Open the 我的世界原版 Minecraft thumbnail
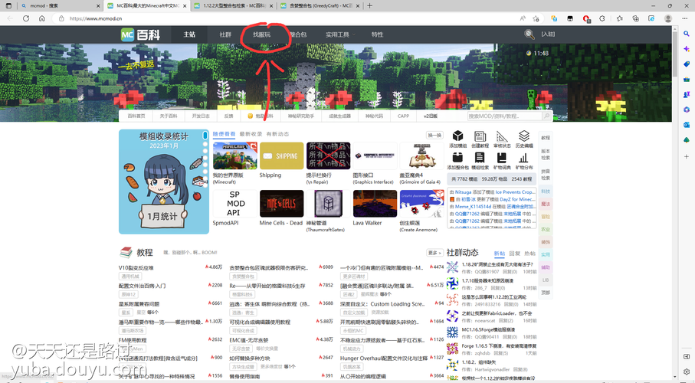The width and height of the screenshot is (695, 383). coord(235,155)
